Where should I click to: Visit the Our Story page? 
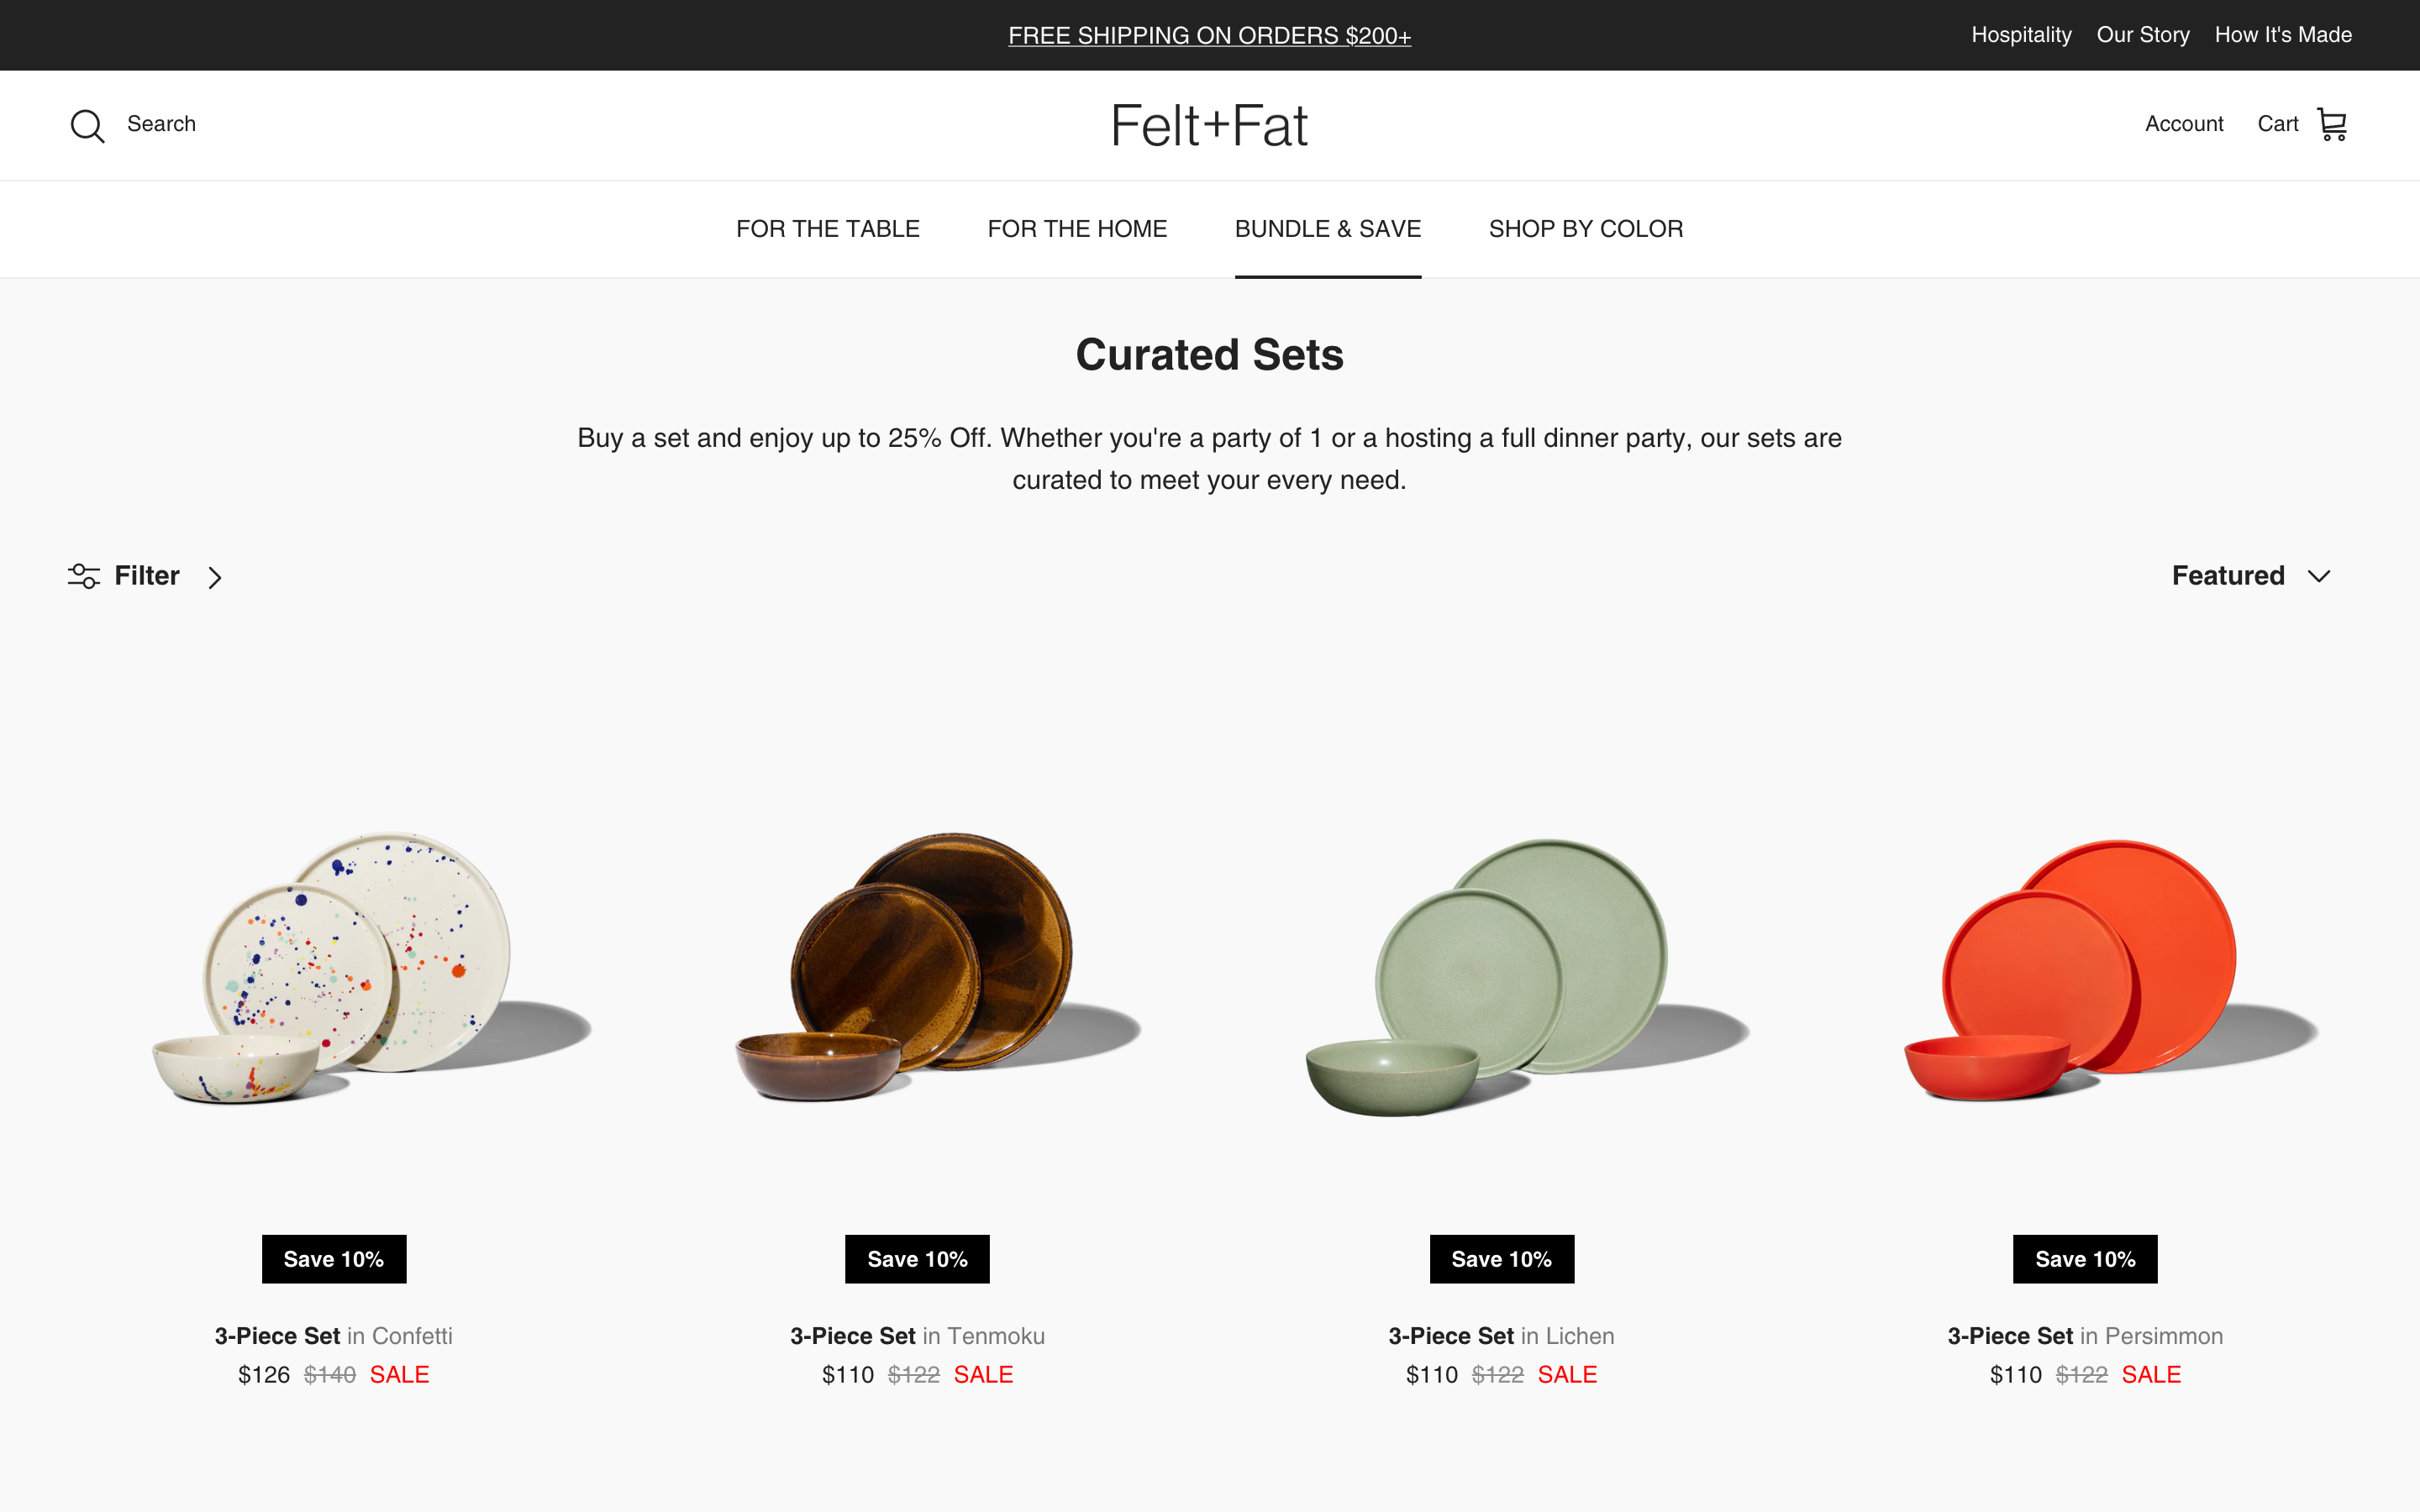coord(2143,34)
